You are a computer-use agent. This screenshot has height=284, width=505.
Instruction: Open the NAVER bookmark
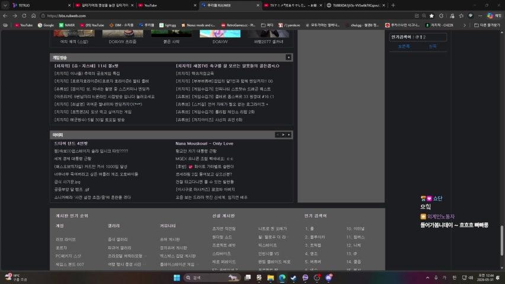67,25
